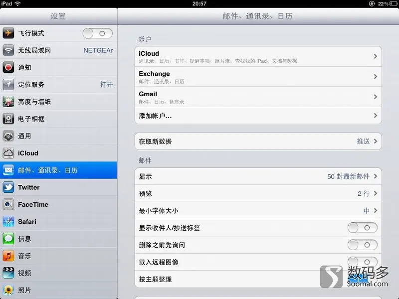The height and width of the screenshot is (299, 399).
Task: Tap the Location Services arrow icon
Action: (x=8, y=84)
